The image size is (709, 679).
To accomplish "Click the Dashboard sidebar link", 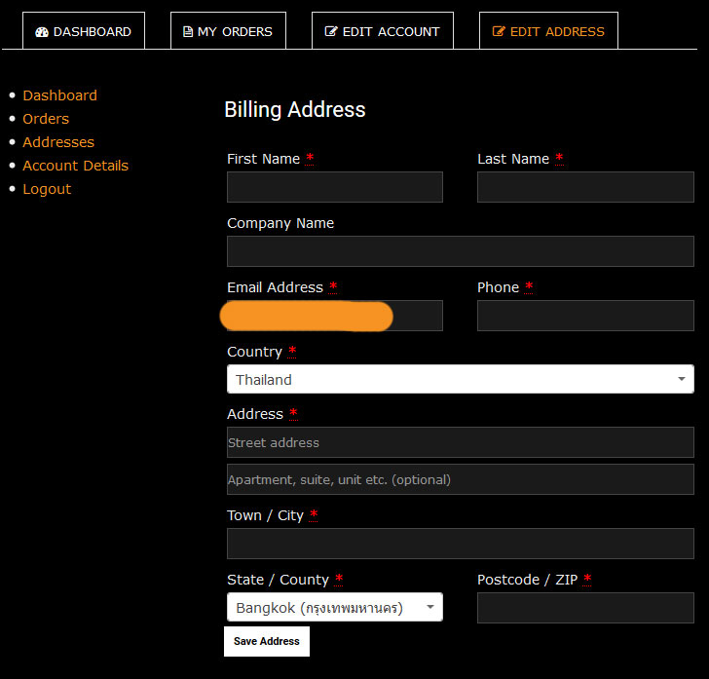I will coord(59,95).
